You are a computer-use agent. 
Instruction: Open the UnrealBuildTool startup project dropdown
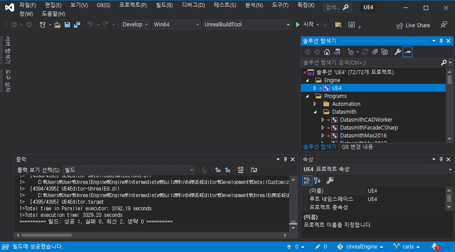pos(247,25)
